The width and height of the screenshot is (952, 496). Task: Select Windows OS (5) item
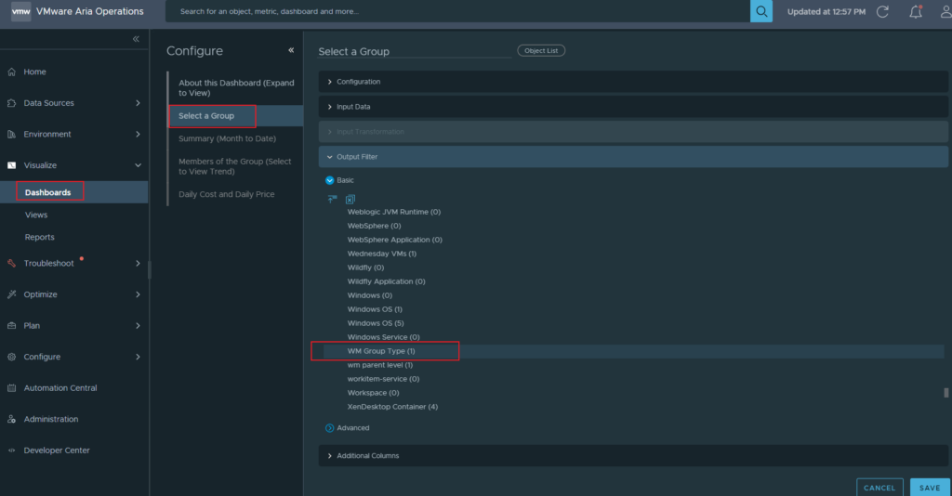coord(376,323)
